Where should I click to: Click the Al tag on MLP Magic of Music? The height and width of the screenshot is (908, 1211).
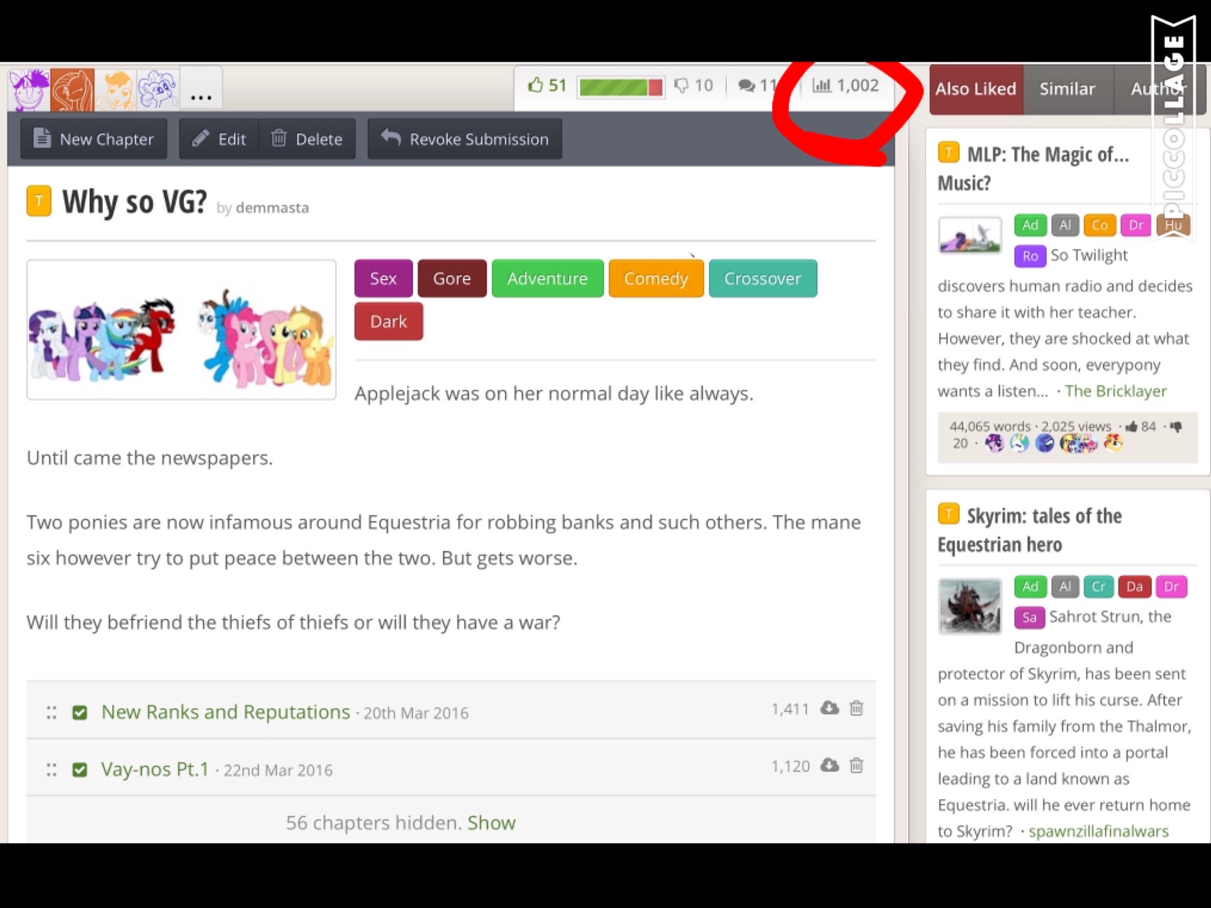pyautogui.click(x=1065, y=225)
